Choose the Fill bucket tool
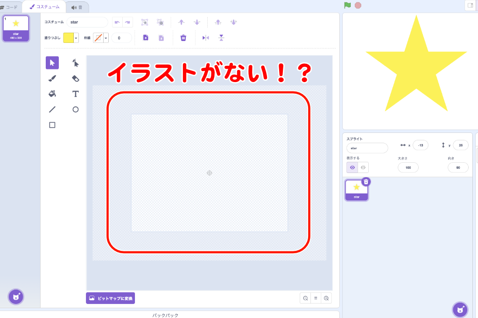 pyautogui.click(x=52, y=94)
